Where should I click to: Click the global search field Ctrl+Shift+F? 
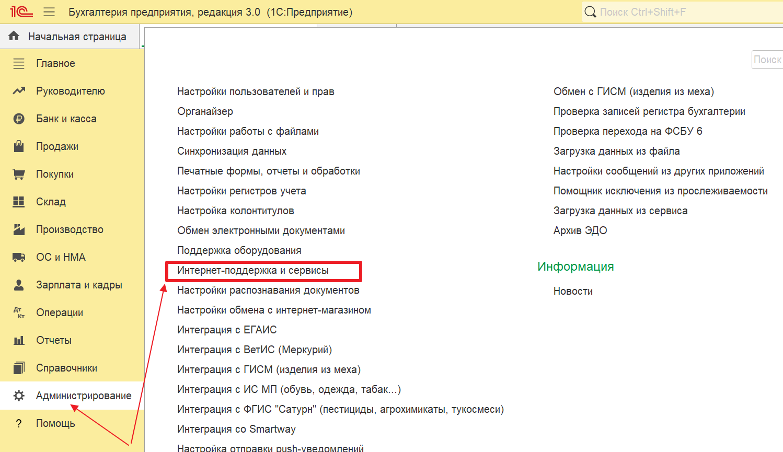(x=680, y=12)
